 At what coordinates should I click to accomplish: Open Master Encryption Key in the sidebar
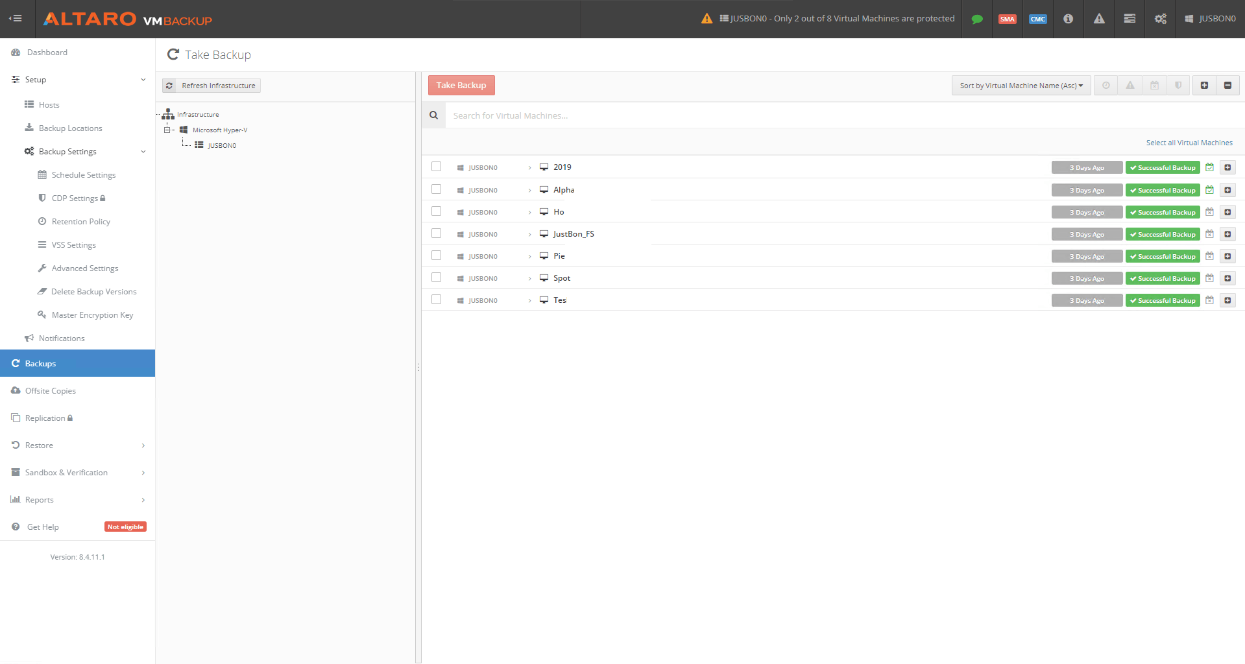click(92, 315)
